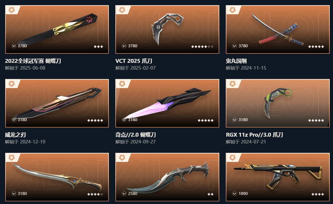This screenshot has height=204, width=333.
Task: Select the gold rifle skin card priced 1890
Action: click(278, 177)
